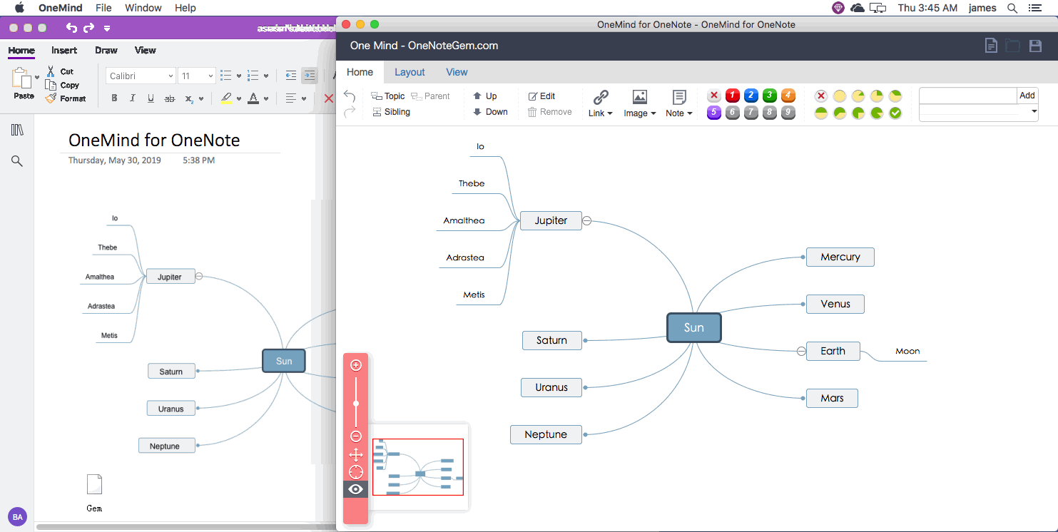Image resolution: width=1058 pixels, height=532 pixels.
Task: Switch to the Layout tab in OneMind
Action: 410,72
